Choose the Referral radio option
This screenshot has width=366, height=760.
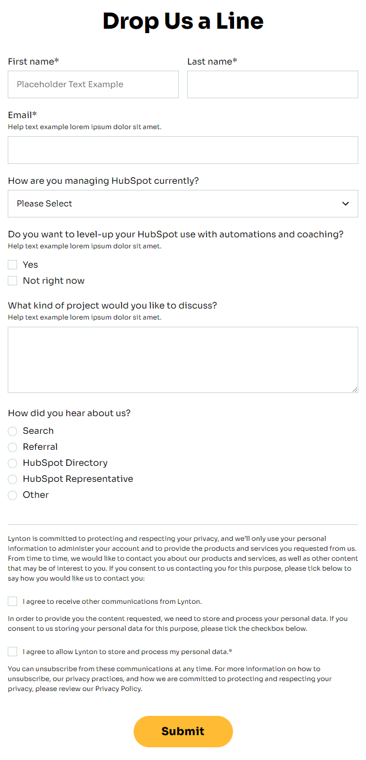click(13, 447)
